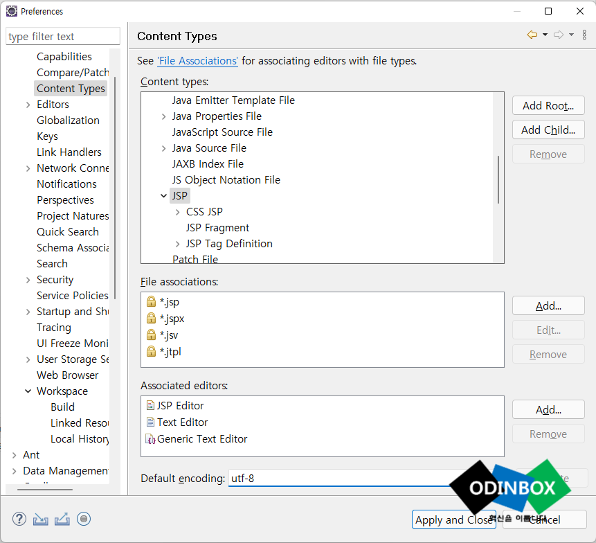Expand JSP Tag Definition content type
The width and height of the screenshot is (596, 543).
177,244
